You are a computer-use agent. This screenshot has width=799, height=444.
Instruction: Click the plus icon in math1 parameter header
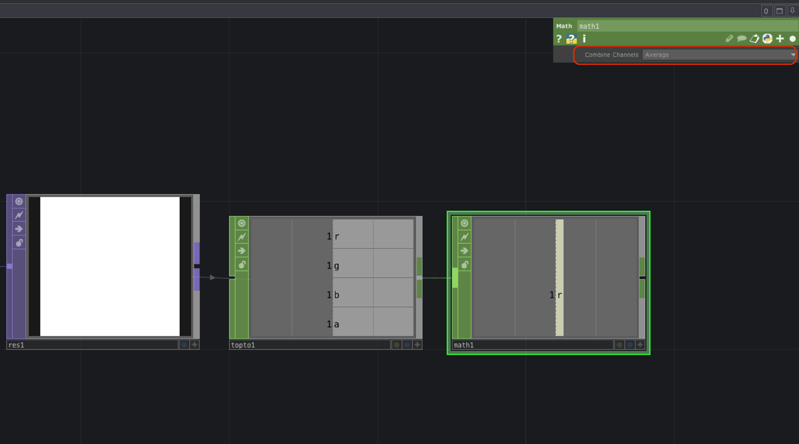coord(780,39)
